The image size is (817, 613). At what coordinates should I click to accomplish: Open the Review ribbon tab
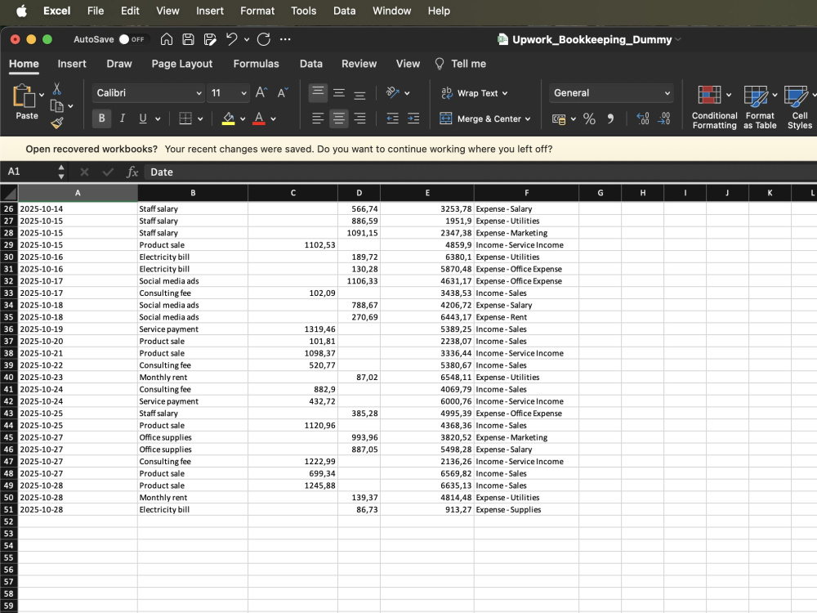(359, 64)
